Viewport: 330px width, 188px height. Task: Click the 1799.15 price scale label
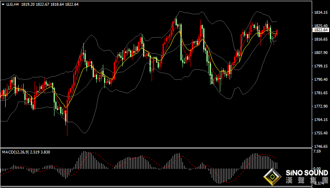(x=321, y=66)
